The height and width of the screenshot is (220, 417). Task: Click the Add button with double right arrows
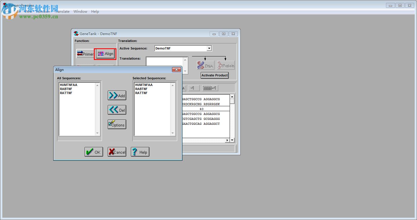(x=117, y=96)
